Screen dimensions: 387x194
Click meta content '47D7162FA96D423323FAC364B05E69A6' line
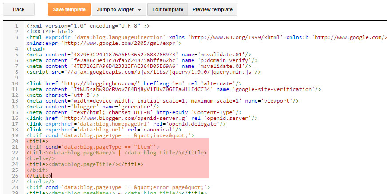pyautogui.click(x=139, y=66)
